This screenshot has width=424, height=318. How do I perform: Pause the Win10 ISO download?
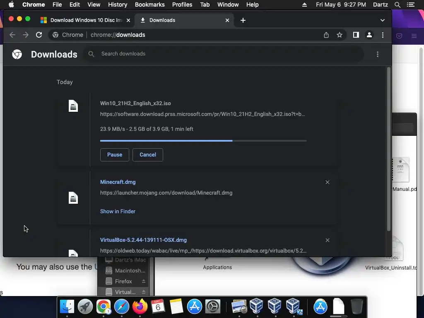(x=115, y=155)
